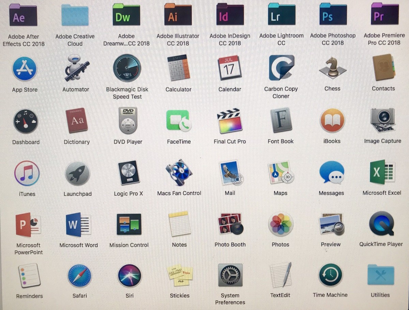Open the green FaceTime icon

pyautogui.click(x=179, y=120)
